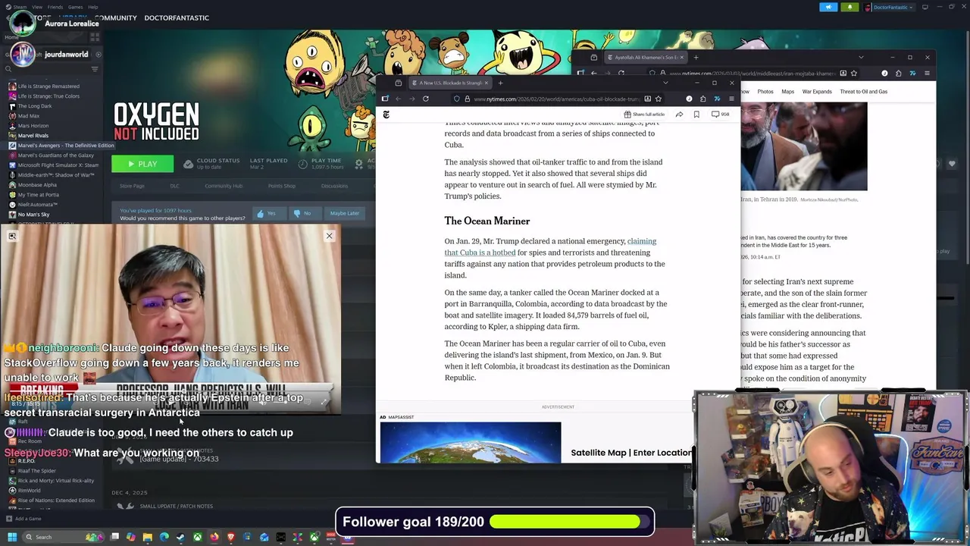Open Microsoft Edge from the taskbar
The height and width of the screenshot is (546, 970).
pos(164,537)
